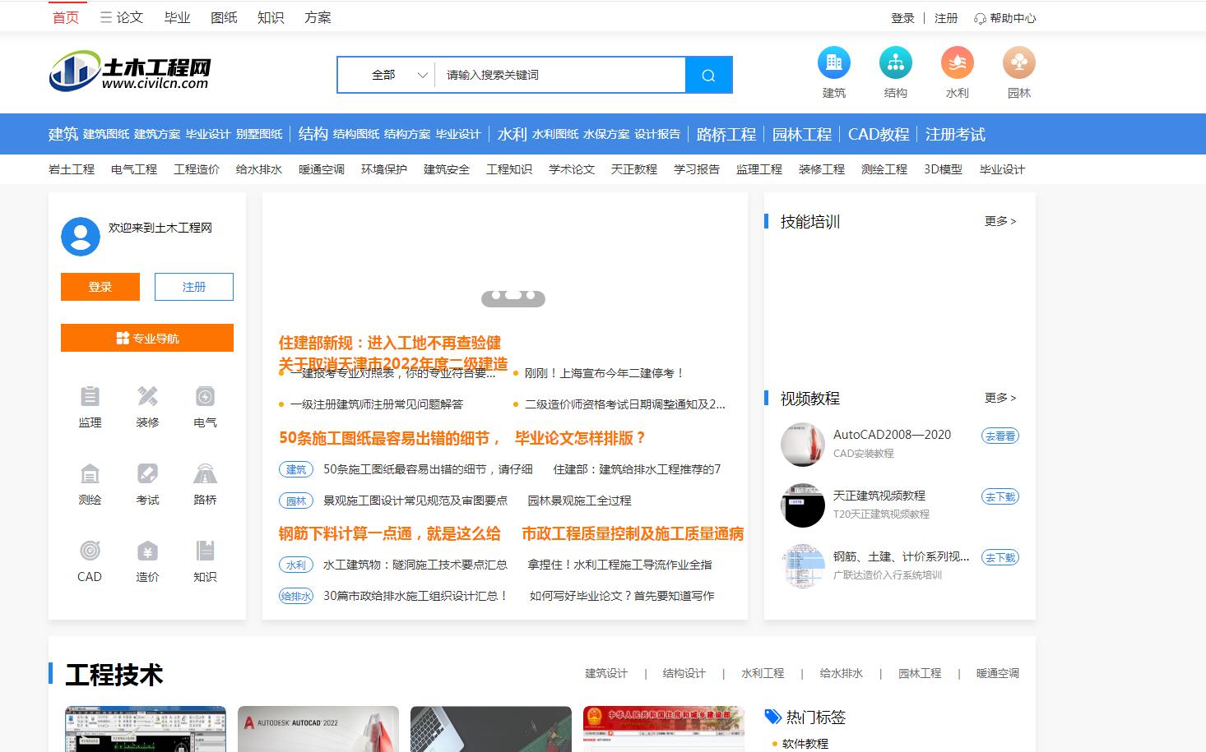Click 去下载 for 天正建筑视频教程
1206x752 pixels.
click(999, 496)
